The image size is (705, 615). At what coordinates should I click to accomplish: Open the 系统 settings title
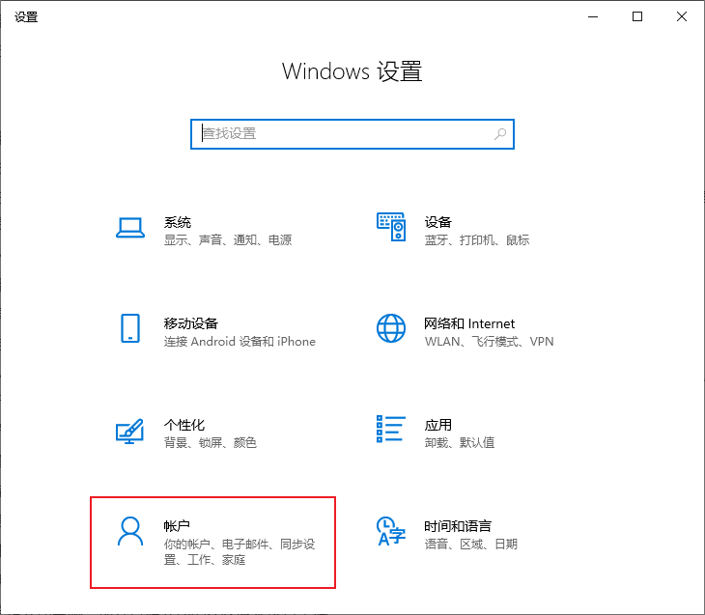point(178,222)
